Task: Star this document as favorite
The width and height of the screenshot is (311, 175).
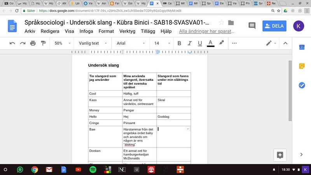Action: coord(221,23)
